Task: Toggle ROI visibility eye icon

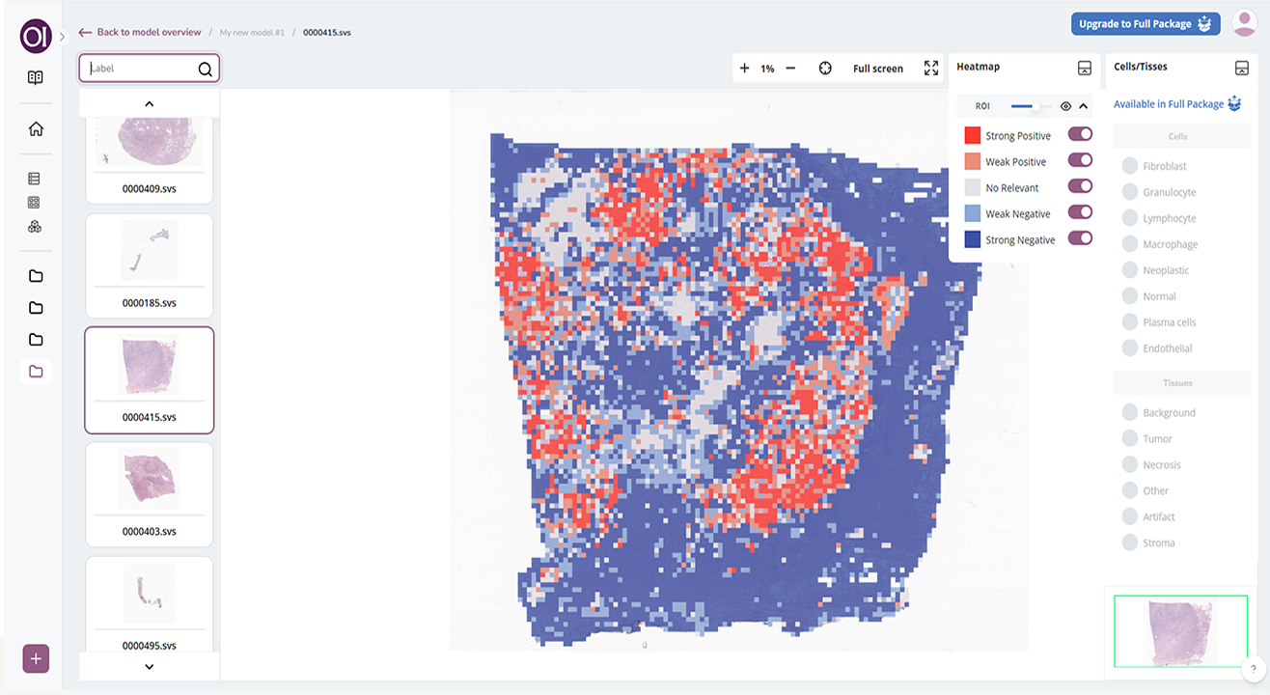Action: (1065, 106)
